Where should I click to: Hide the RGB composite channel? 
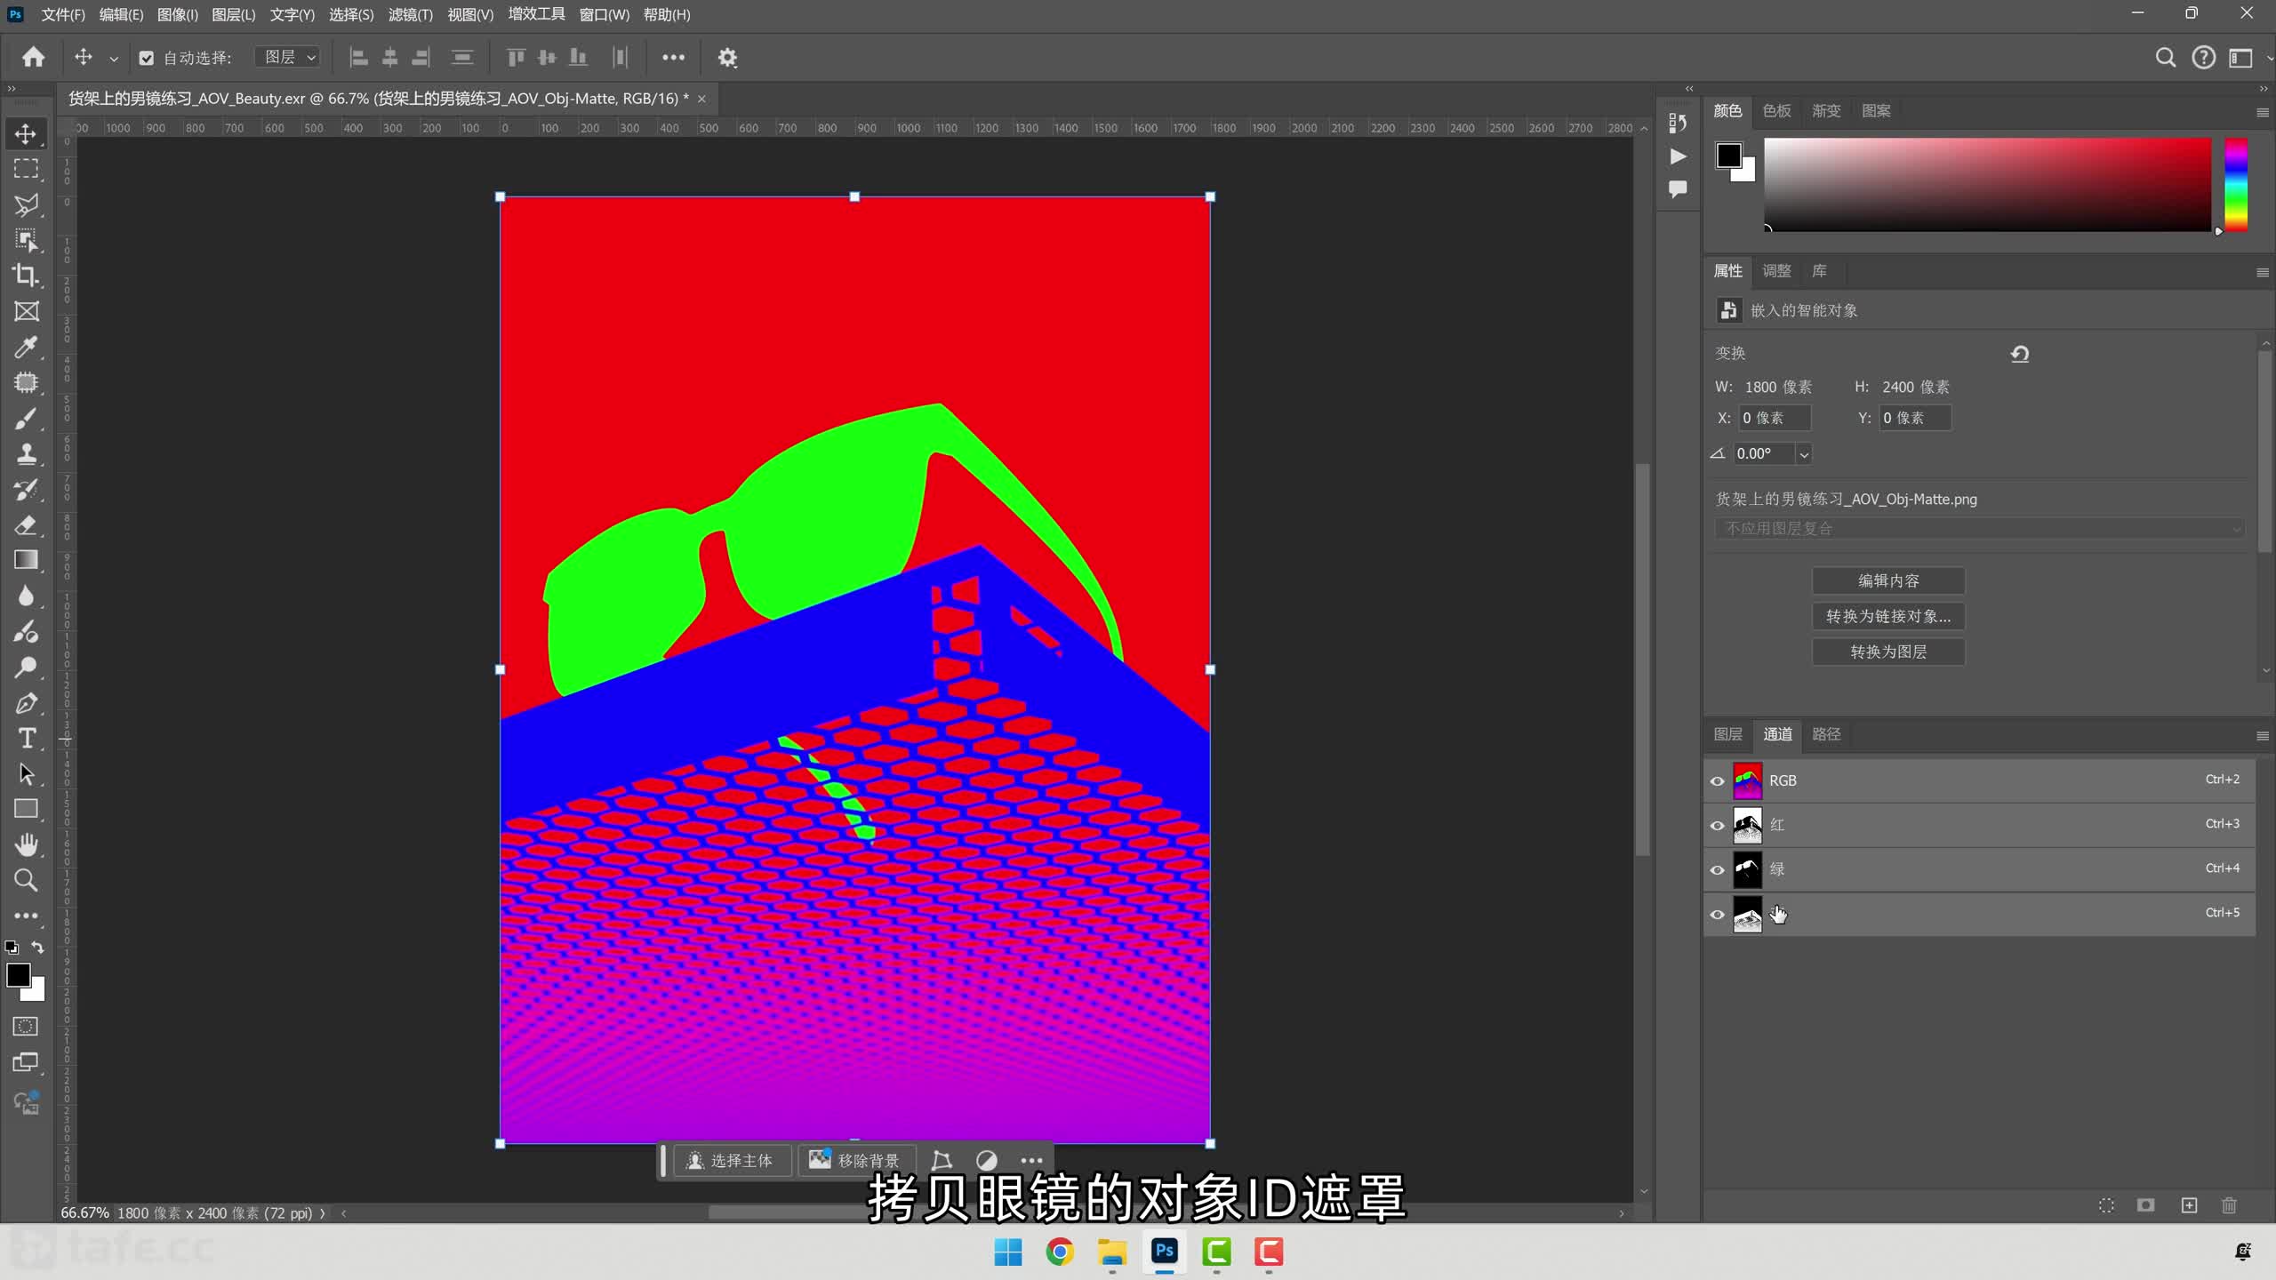1718,781
